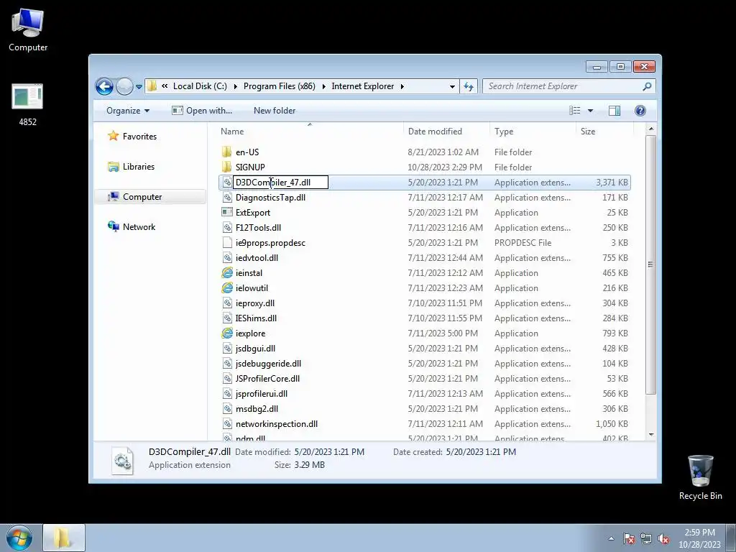Screen dimensions: 736x552
Task: Select the networkinspection.dll file name
Action: (277, 424)
